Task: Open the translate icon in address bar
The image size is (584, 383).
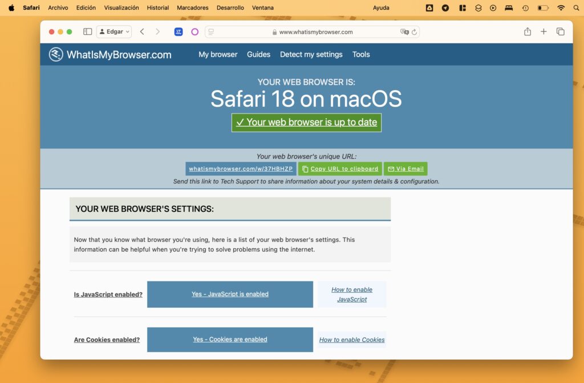Action: [x=404, y=32]
